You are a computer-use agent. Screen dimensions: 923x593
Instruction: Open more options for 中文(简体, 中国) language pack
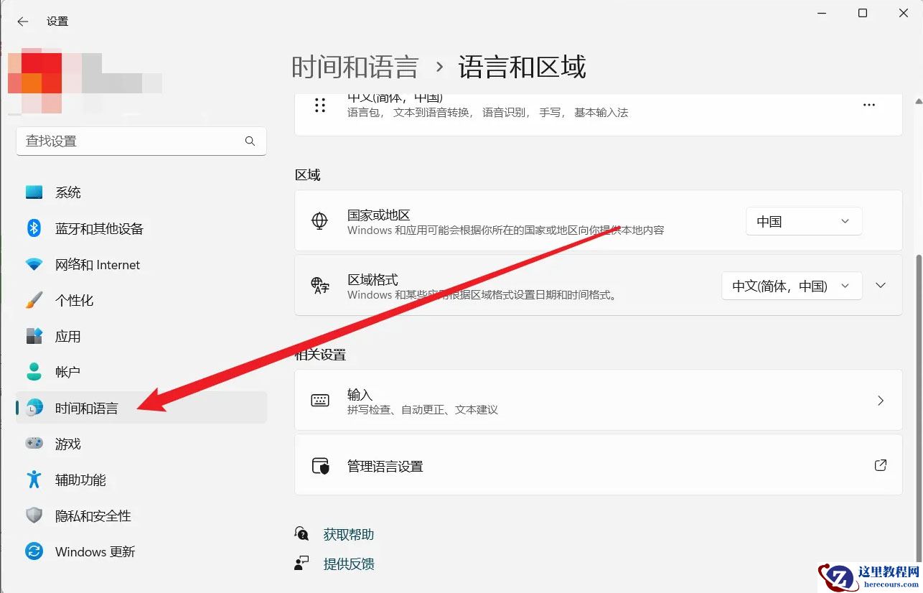coord(868,105)
